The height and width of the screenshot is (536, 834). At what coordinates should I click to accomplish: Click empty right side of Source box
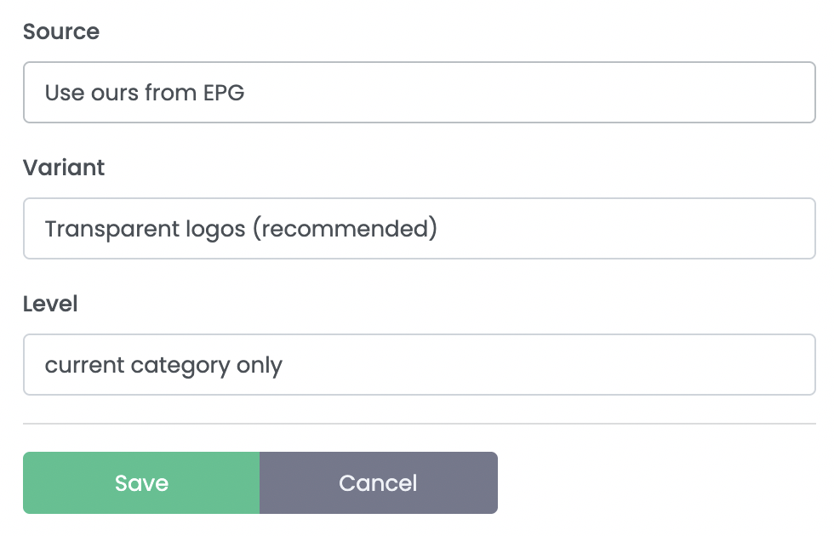(681, 92)
